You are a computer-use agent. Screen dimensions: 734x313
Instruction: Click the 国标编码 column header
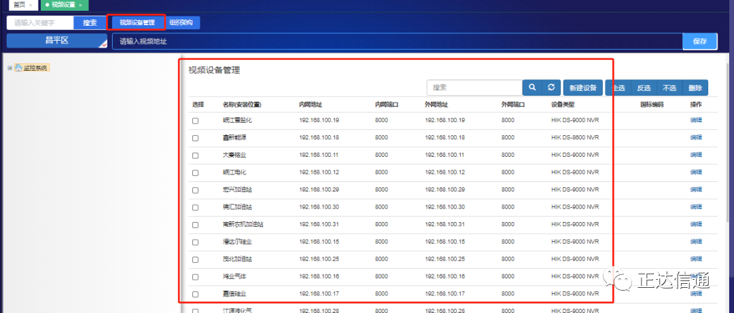click(x=652, y=105)
